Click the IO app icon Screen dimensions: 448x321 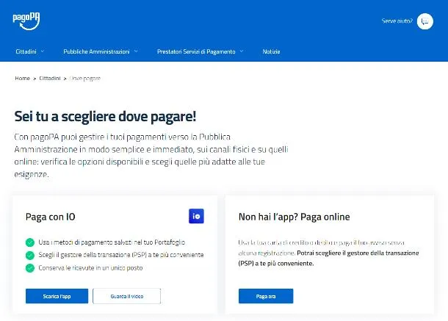coord(196,216)
